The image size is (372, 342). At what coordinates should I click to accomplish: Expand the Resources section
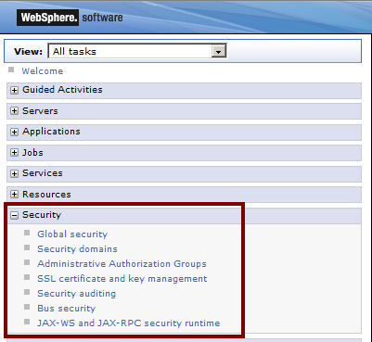click(x=14, y=195)
